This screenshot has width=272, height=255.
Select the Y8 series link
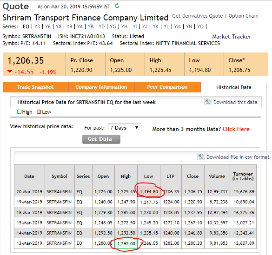point(59,26)
